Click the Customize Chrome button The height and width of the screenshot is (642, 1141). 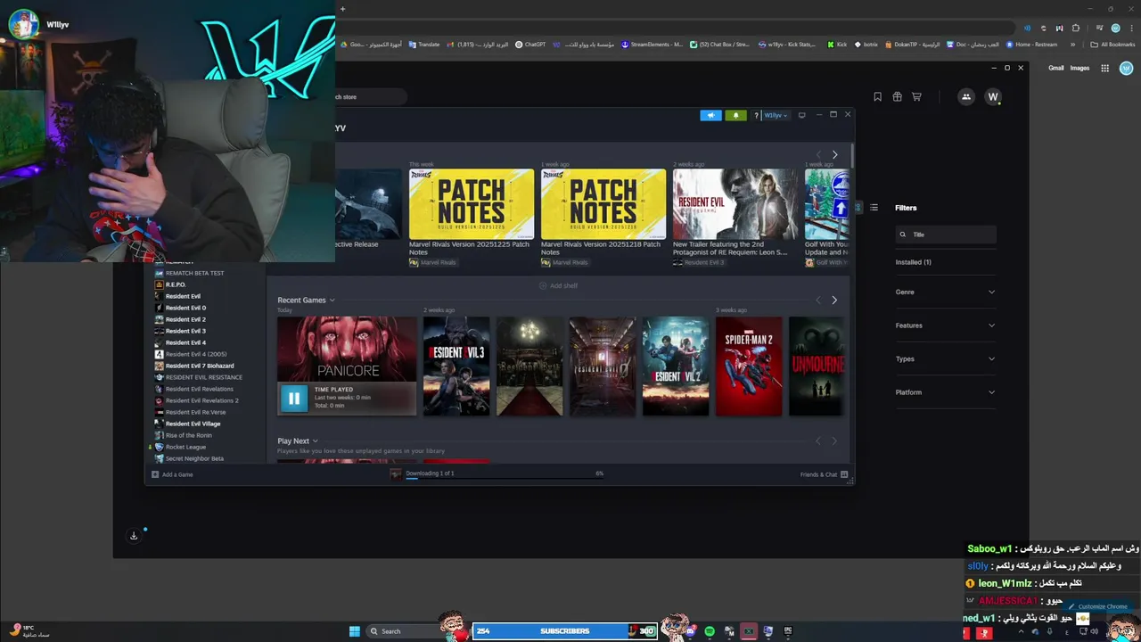[1097, 606]
